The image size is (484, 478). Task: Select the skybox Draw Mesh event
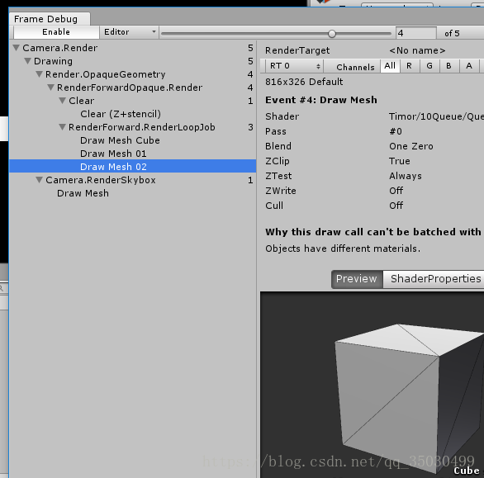(x=133, y=193)
